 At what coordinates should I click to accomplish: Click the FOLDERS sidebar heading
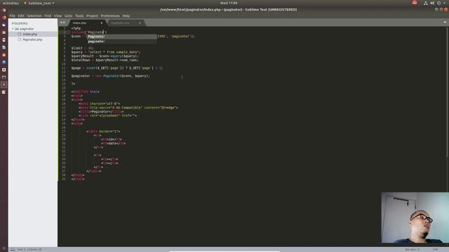20,23
